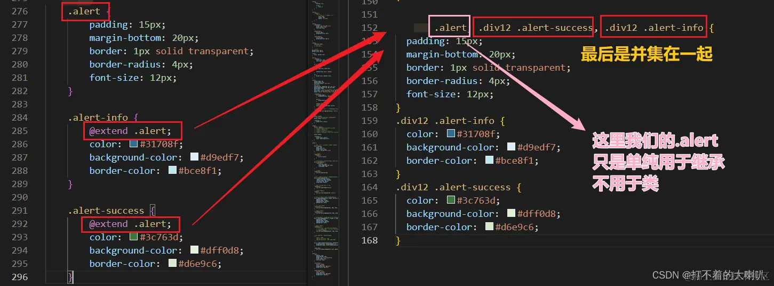
Task: Click '.div12 .alert-success {' on line 164
Action: point(458,187)
